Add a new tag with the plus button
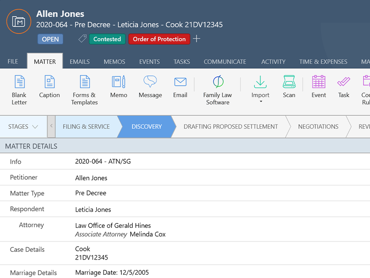This screenshot has height=278, width=370. coord(197,39)
